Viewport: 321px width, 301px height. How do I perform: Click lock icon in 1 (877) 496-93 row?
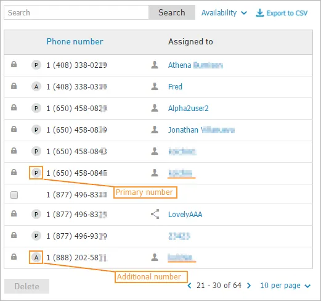point(14,235)
